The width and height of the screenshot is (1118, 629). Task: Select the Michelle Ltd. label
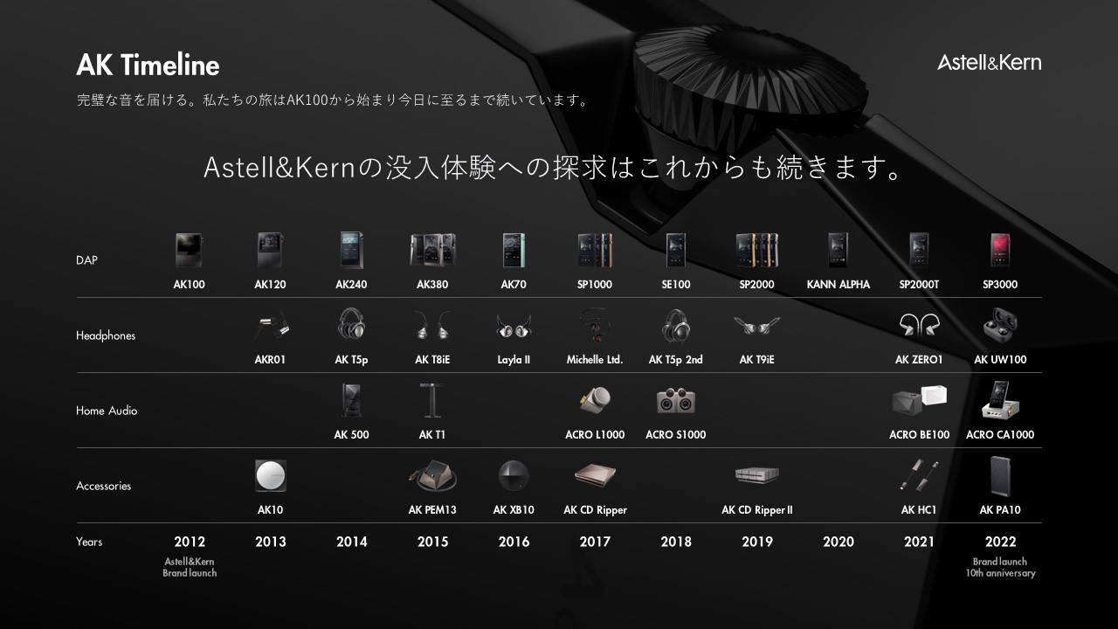(x=595, y=360)
